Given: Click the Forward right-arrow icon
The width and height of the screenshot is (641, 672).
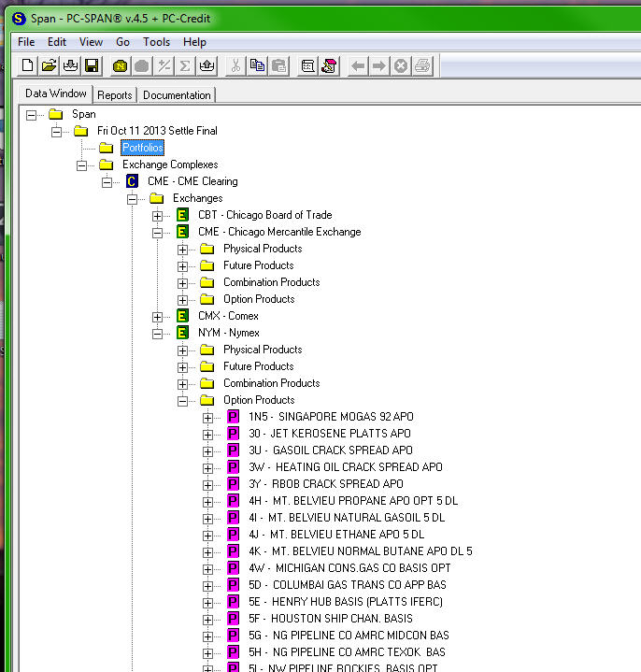Looking at the screenshot, I should (x=379, y=65).
